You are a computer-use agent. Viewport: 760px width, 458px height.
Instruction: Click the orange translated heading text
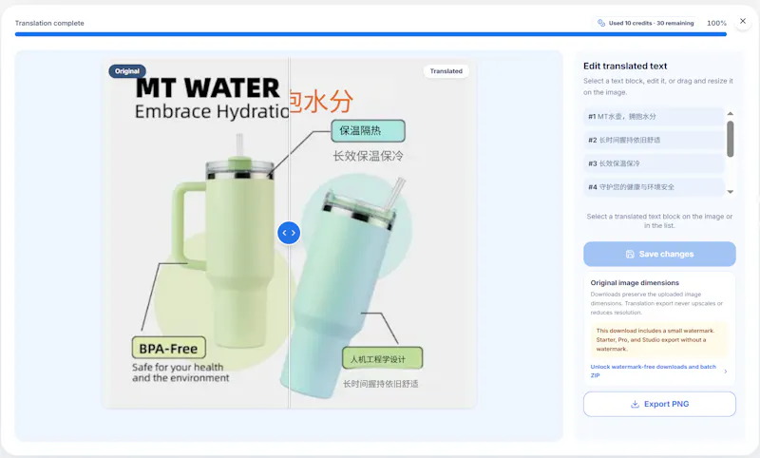pos(322,102)
